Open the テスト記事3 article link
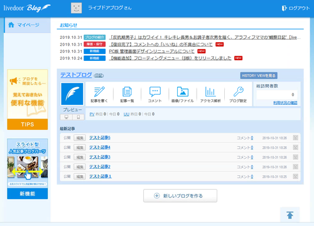Viewport: 314px width, 226px height. [x=100, y=157]
